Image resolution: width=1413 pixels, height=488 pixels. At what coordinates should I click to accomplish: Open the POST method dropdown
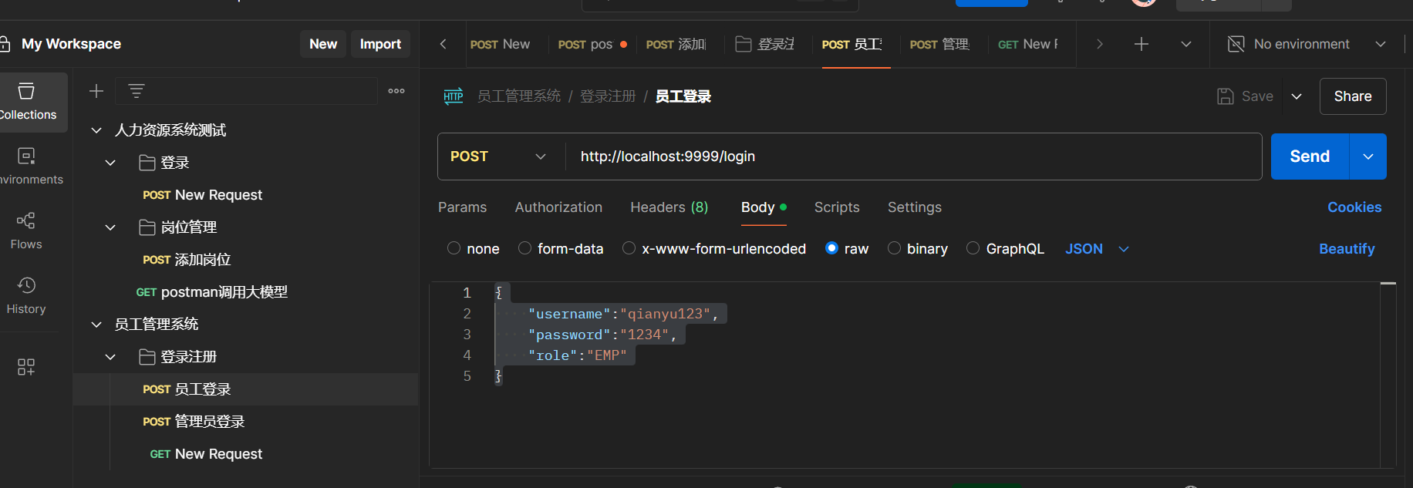click(499, 156)
